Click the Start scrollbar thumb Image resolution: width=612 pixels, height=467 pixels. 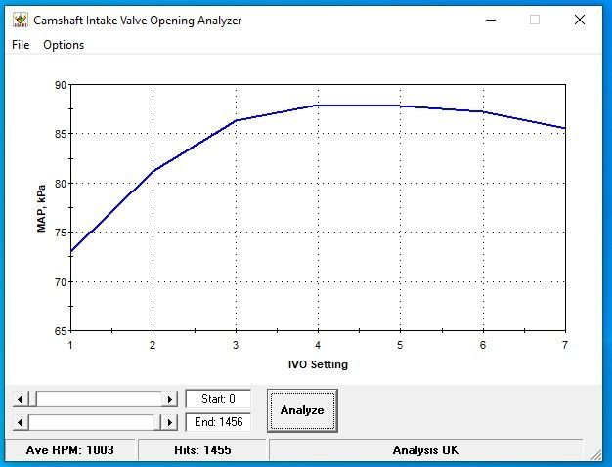pyautogui.click(x=32, y=399)
